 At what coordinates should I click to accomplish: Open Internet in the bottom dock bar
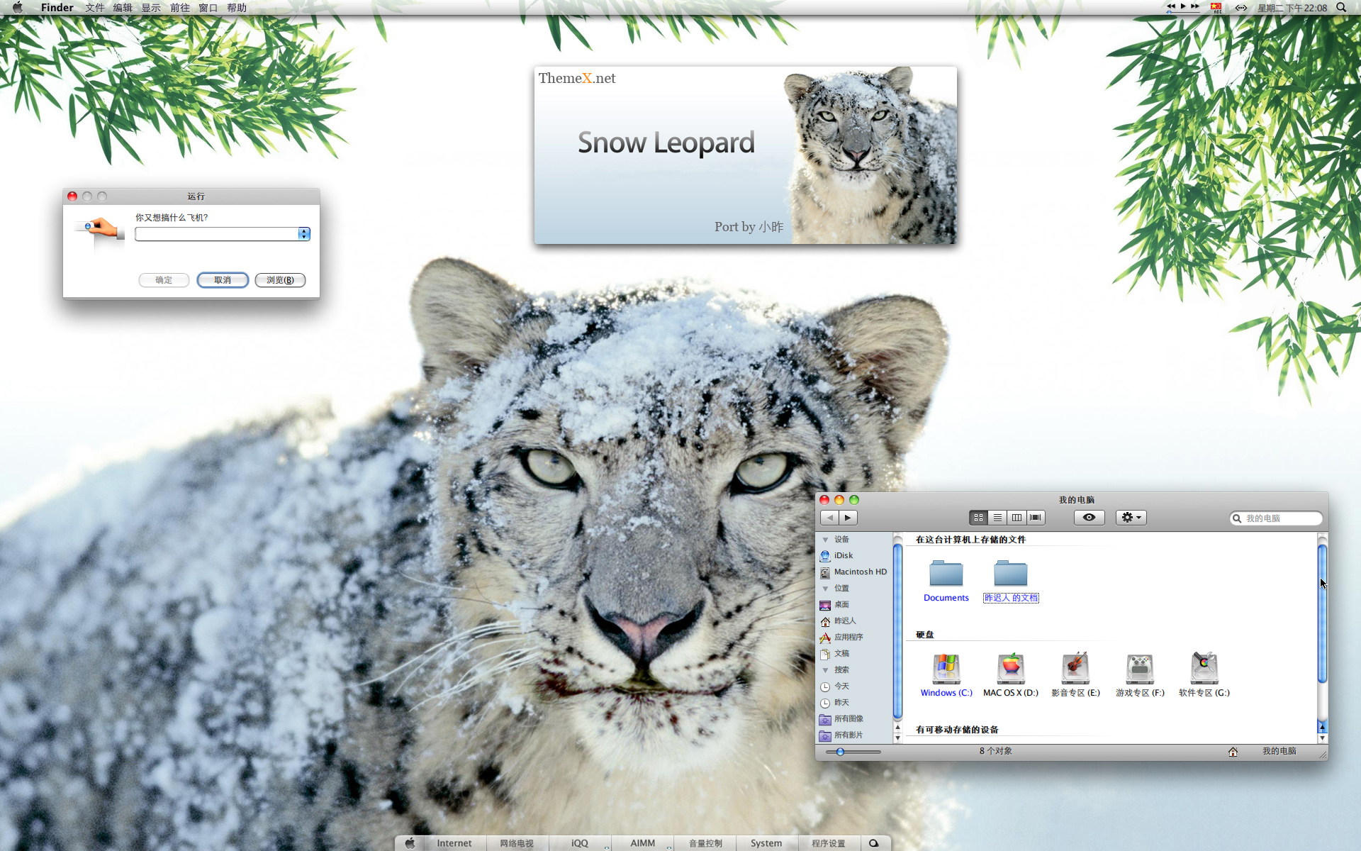pos(454,843)
